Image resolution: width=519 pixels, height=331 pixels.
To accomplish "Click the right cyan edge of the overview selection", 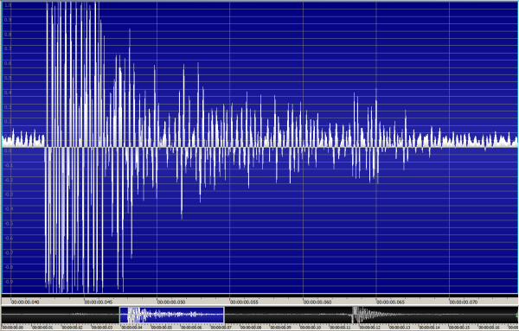I will tap(224, 315).
